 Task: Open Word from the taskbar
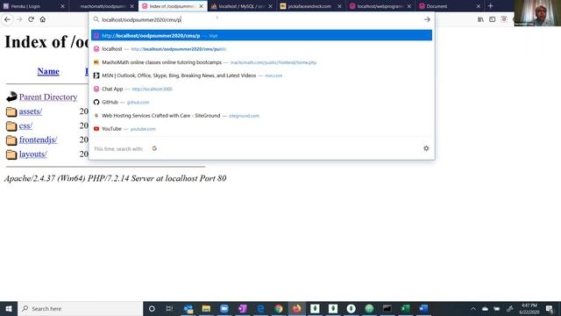pyautogui.click(x=423, y=308)
